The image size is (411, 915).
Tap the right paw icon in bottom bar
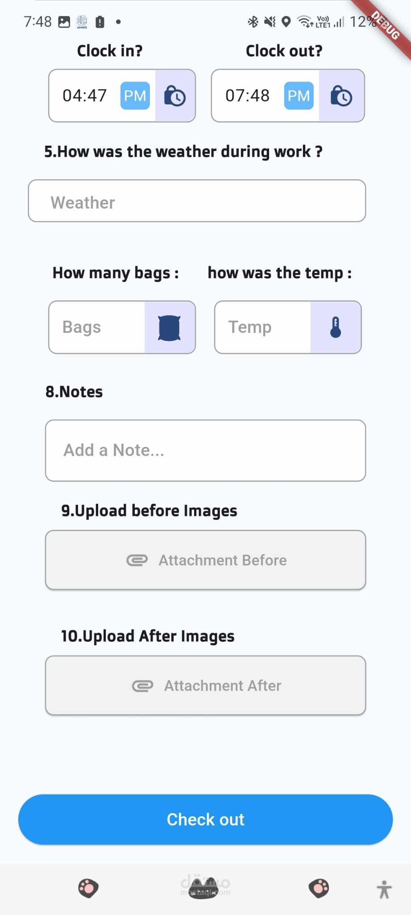point(319,888)
